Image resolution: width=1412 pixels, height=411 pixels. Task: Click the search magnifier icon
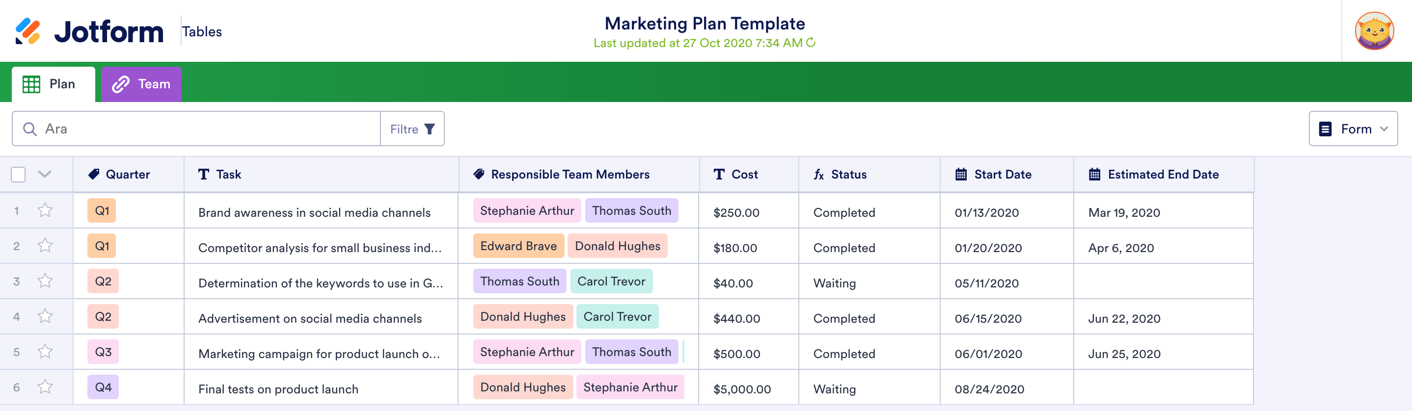(x=29, y=129)
